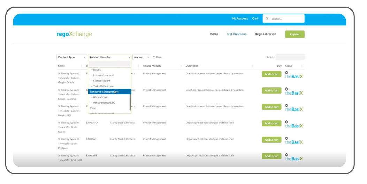The width and height of the screenshot is (367, 184).
Task: Click theBasiX logo in Column Graph - Oracle row
Action: click(x=294, y=76)
